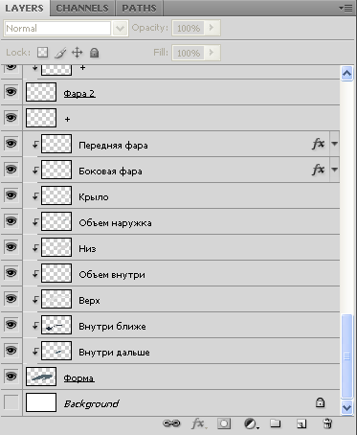Image resolution: width=357 pixels, height=435 pixels.
Task: Click clipping arrow on Крыло layer
Action: click(35, 196)
